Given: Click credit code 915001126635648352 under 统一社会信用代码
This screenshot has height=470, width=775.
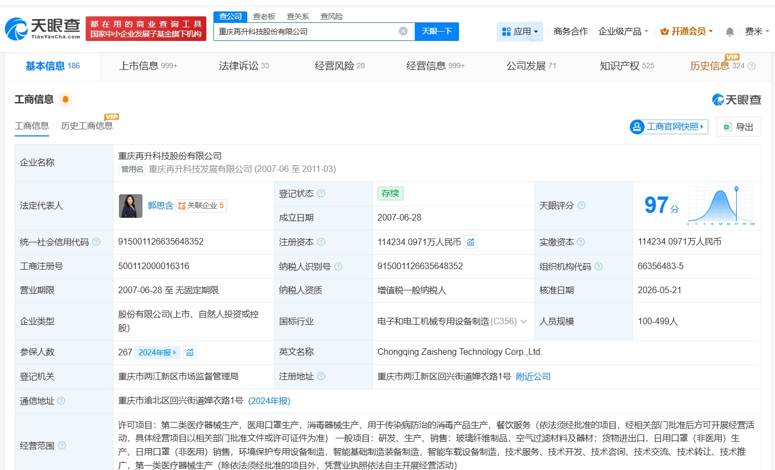Looking at the screenshot, I should (161, 241).
